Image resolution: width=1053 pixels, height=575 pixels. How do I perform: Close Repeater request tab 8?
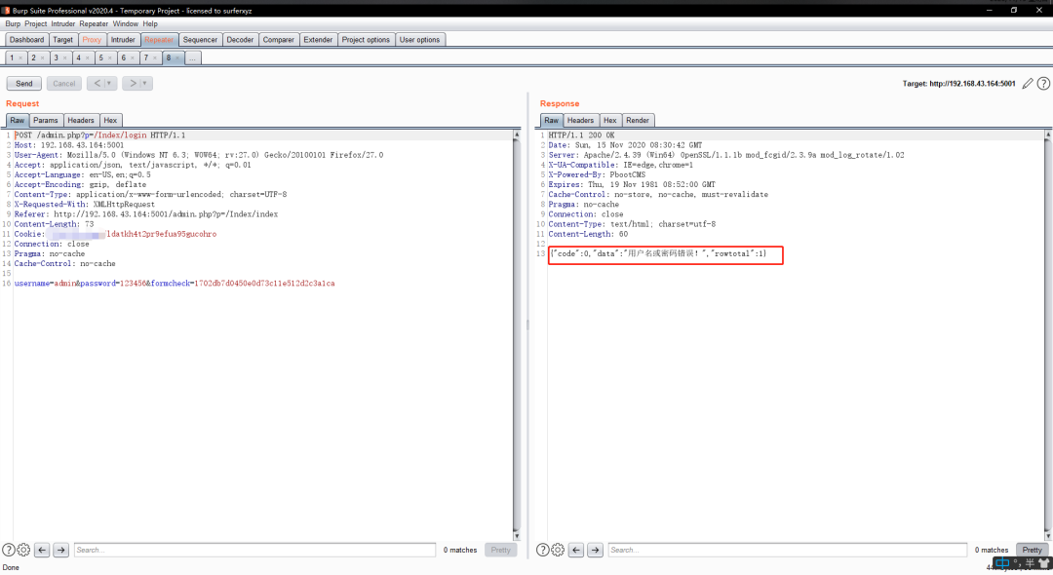coord(177,58)
